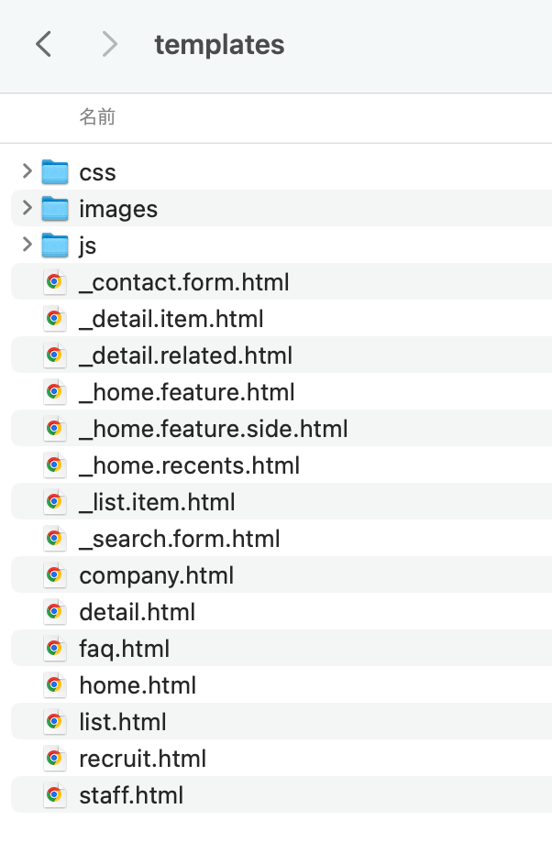Image resolution: width=552 pixels, height=842 pixels.
Task: Sort by the 名前 column header
Action: tap(97, 117)
